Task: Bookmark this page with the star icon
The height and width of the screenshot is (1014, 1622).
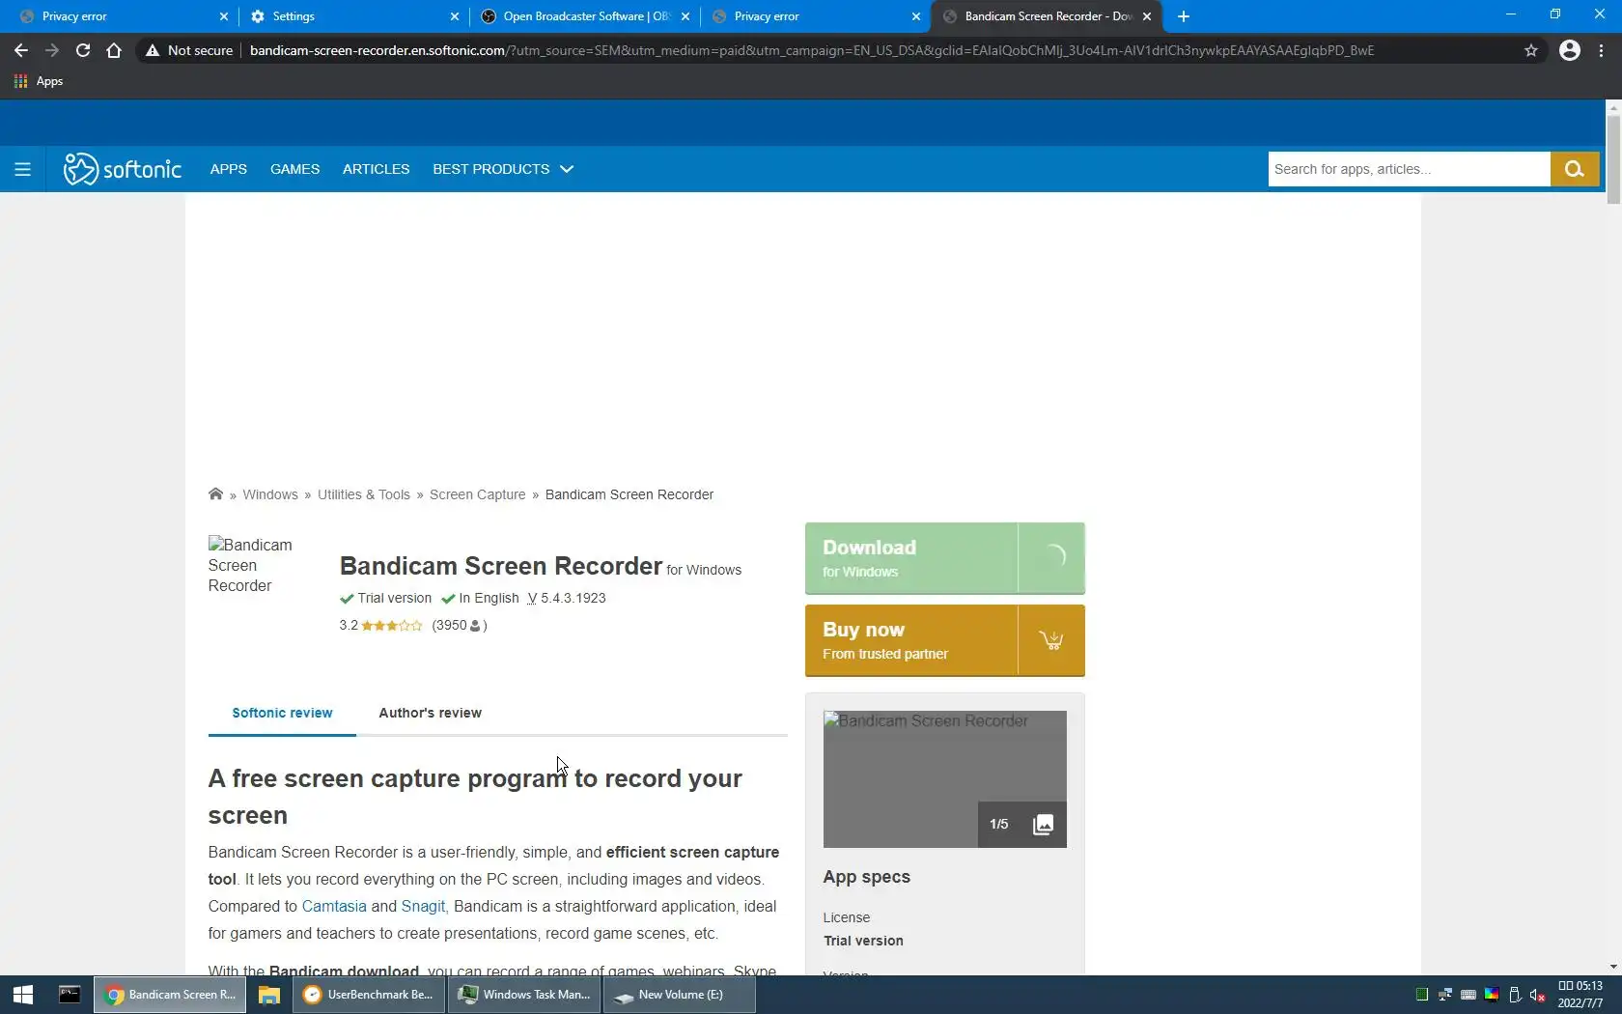Action: 1531,50
